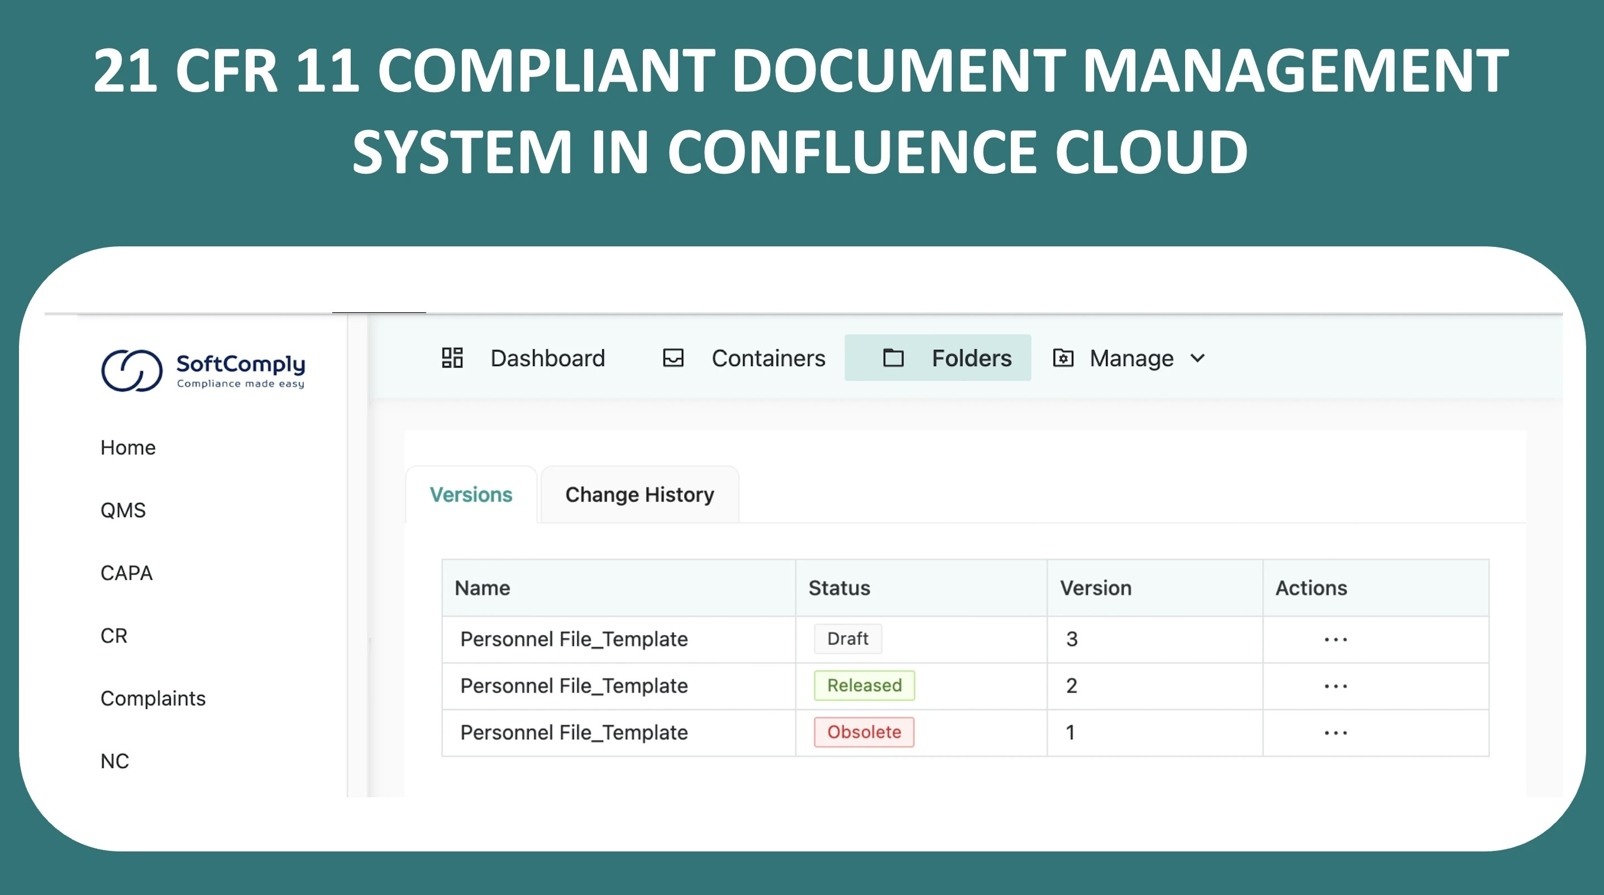
Task: Open actions menu for Obsolete version 1
Action: pos(1335,733)
